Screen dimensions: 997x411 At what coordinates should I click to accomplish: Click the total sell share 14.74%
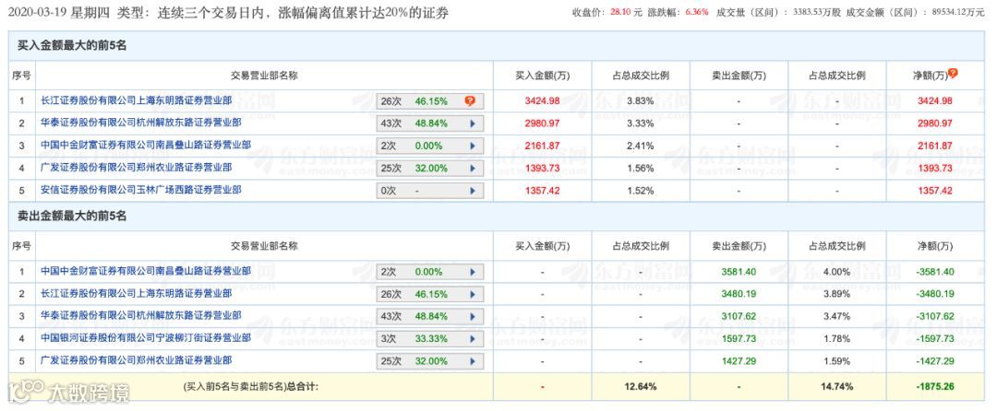(836, 386)
